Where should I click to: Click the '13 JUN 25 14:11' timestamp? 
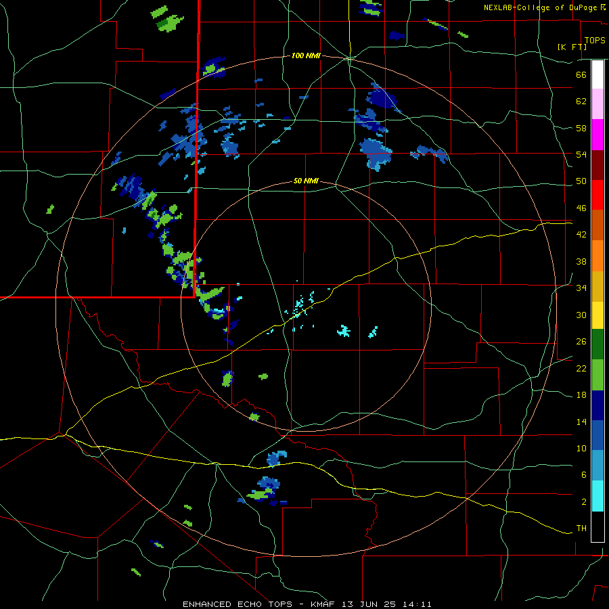(386, 604)
